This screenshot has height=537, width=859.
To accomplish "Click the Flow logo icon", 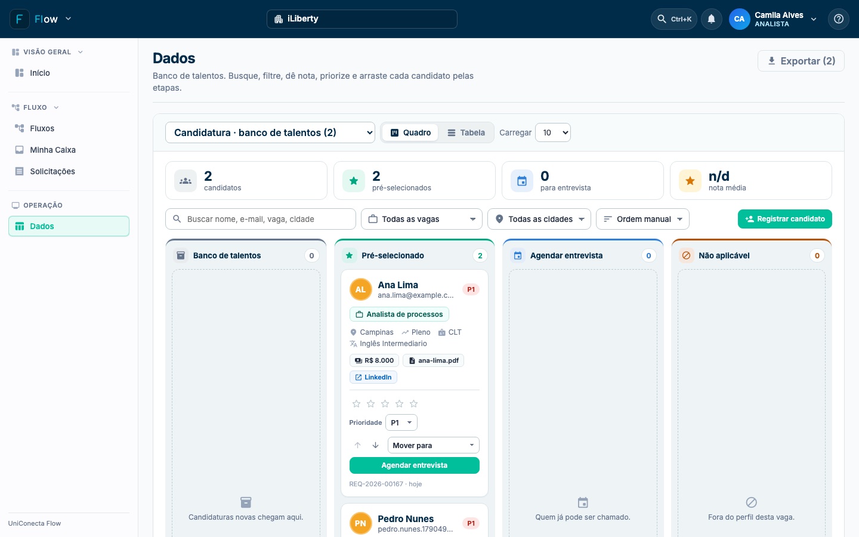I will coord(20,19).
